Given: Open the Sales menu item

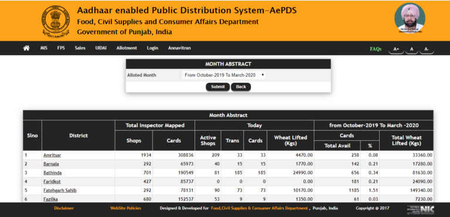Looking at the screenshot, I should [x=80, y=48].
